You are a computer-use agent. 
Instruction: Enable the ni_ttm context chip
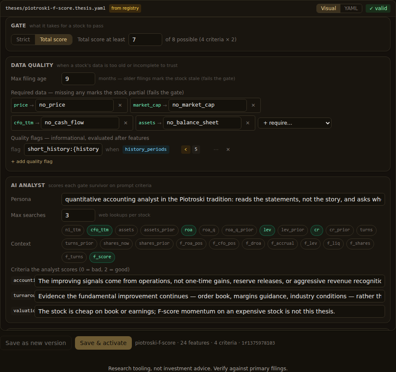(x=73, y=230)
